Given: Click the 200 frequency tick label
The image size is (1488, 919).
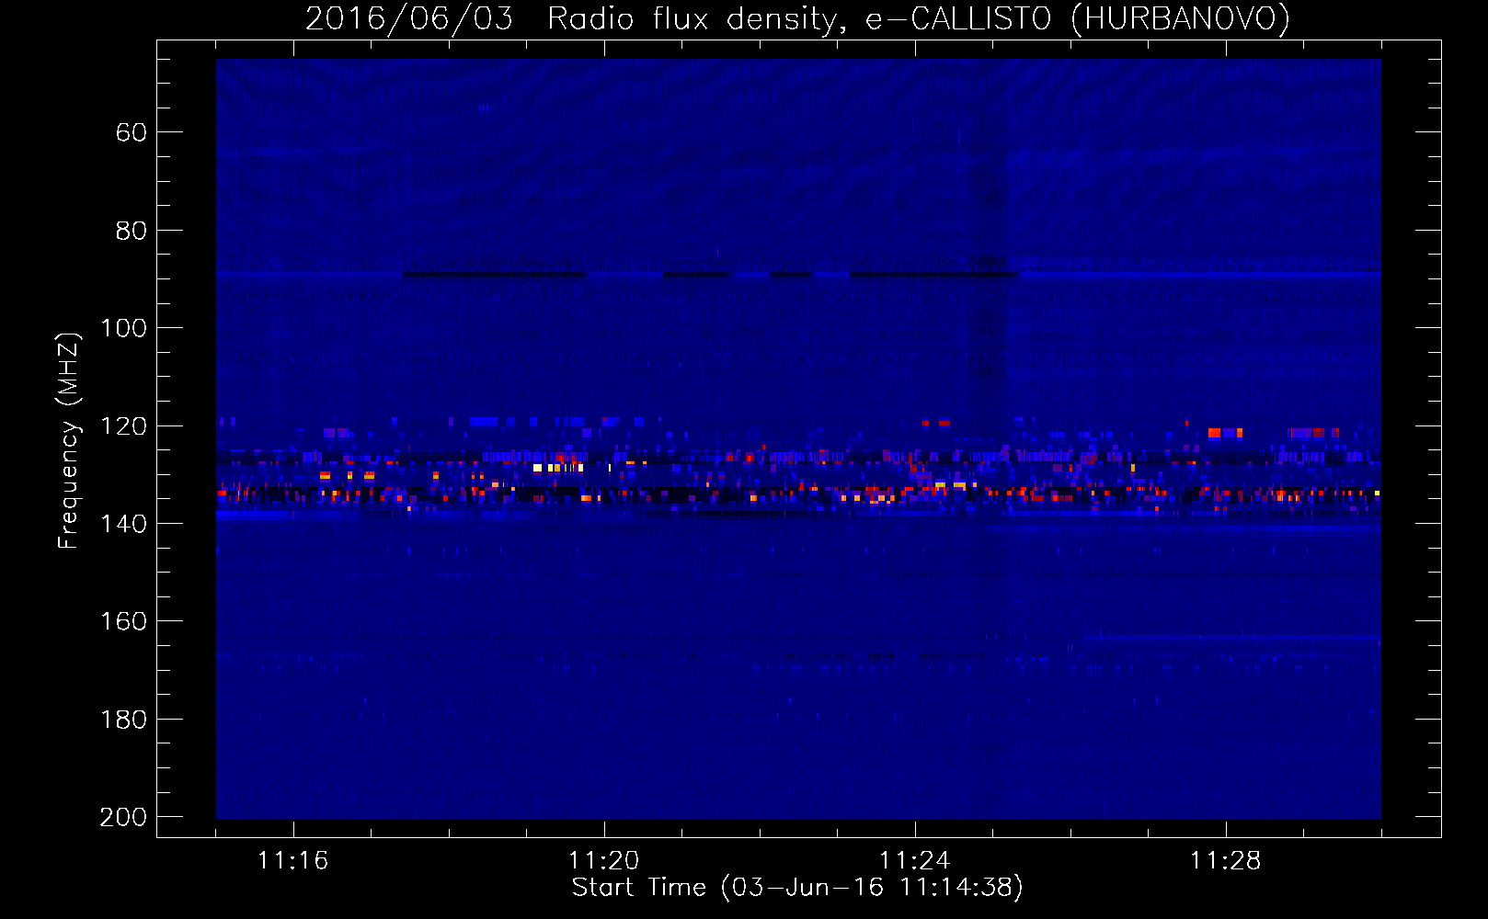Looking at the screenshot, I should pos(123,817).
